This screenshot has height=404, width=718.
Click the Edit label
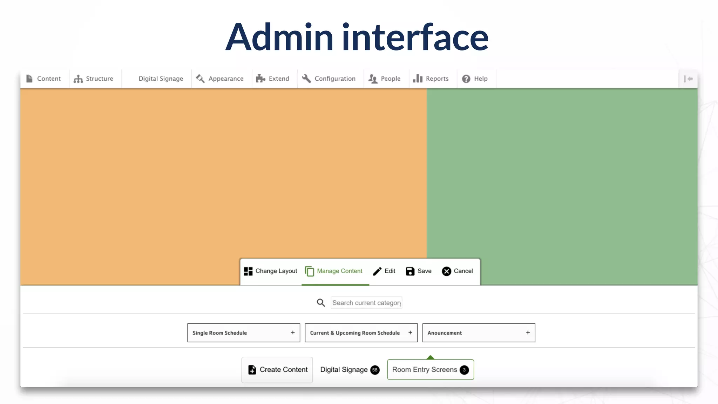(390, 271)
